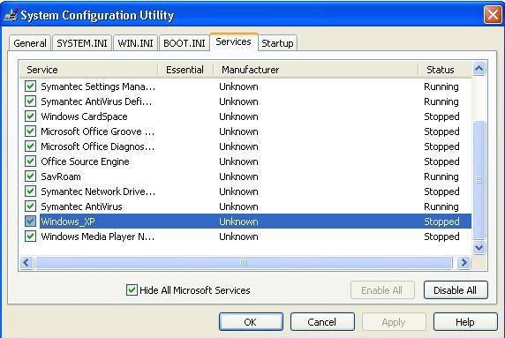
Task: Switch to the BOOT.INI tab
Action: 185,43
